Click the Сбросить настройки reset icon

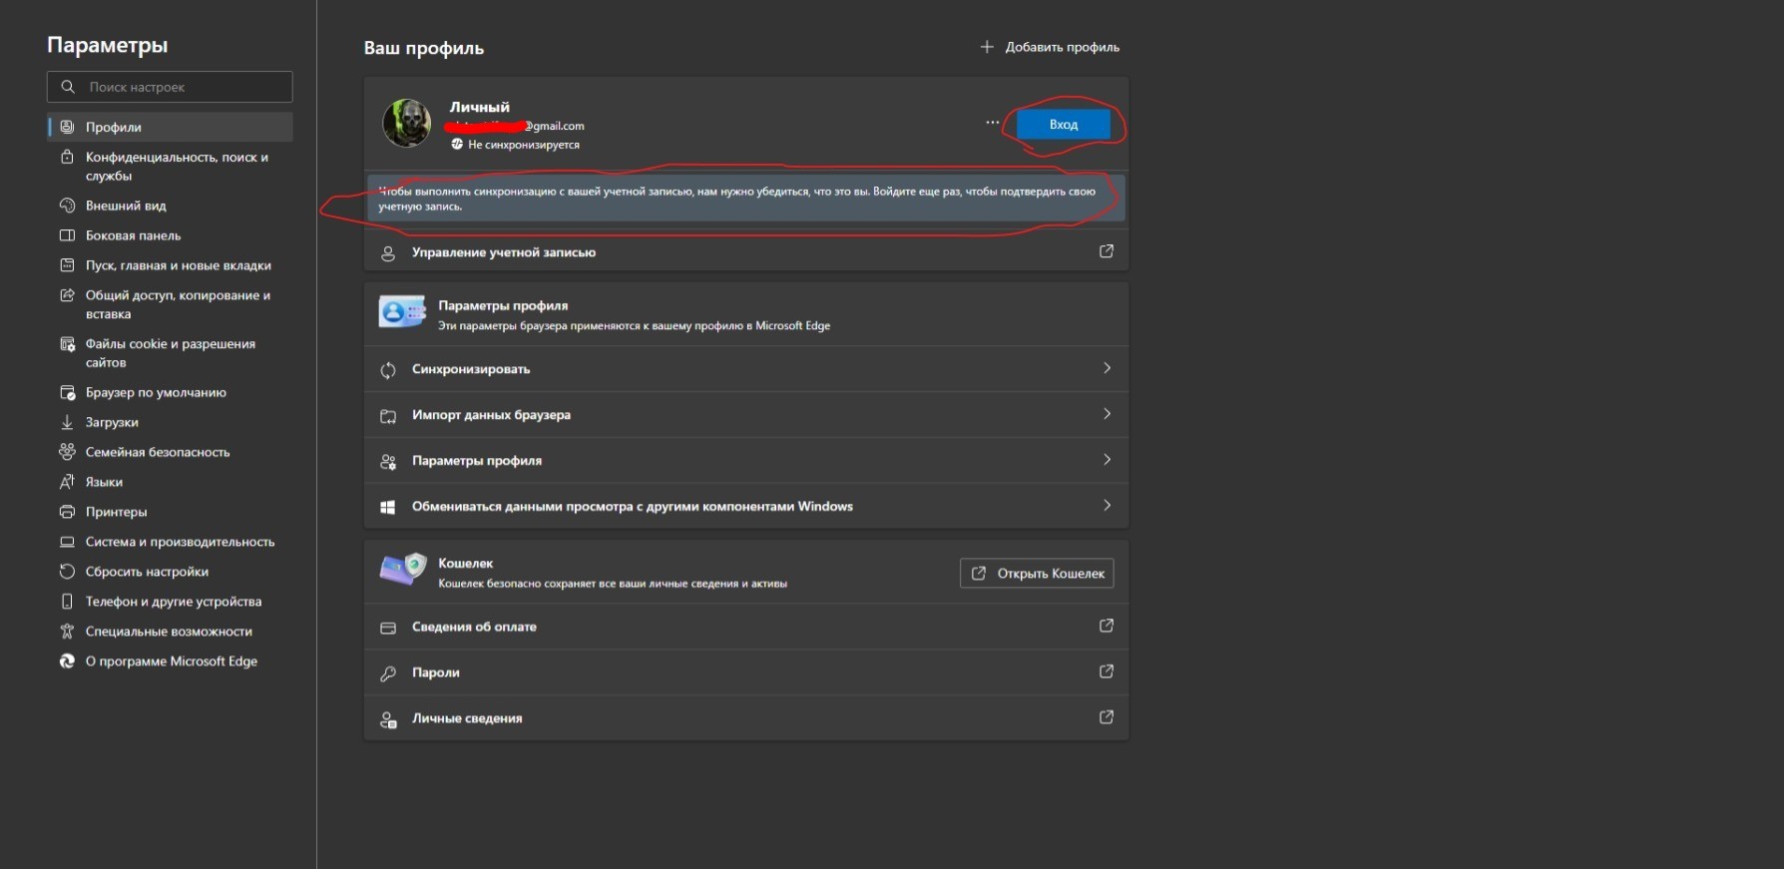click(67, 572)
